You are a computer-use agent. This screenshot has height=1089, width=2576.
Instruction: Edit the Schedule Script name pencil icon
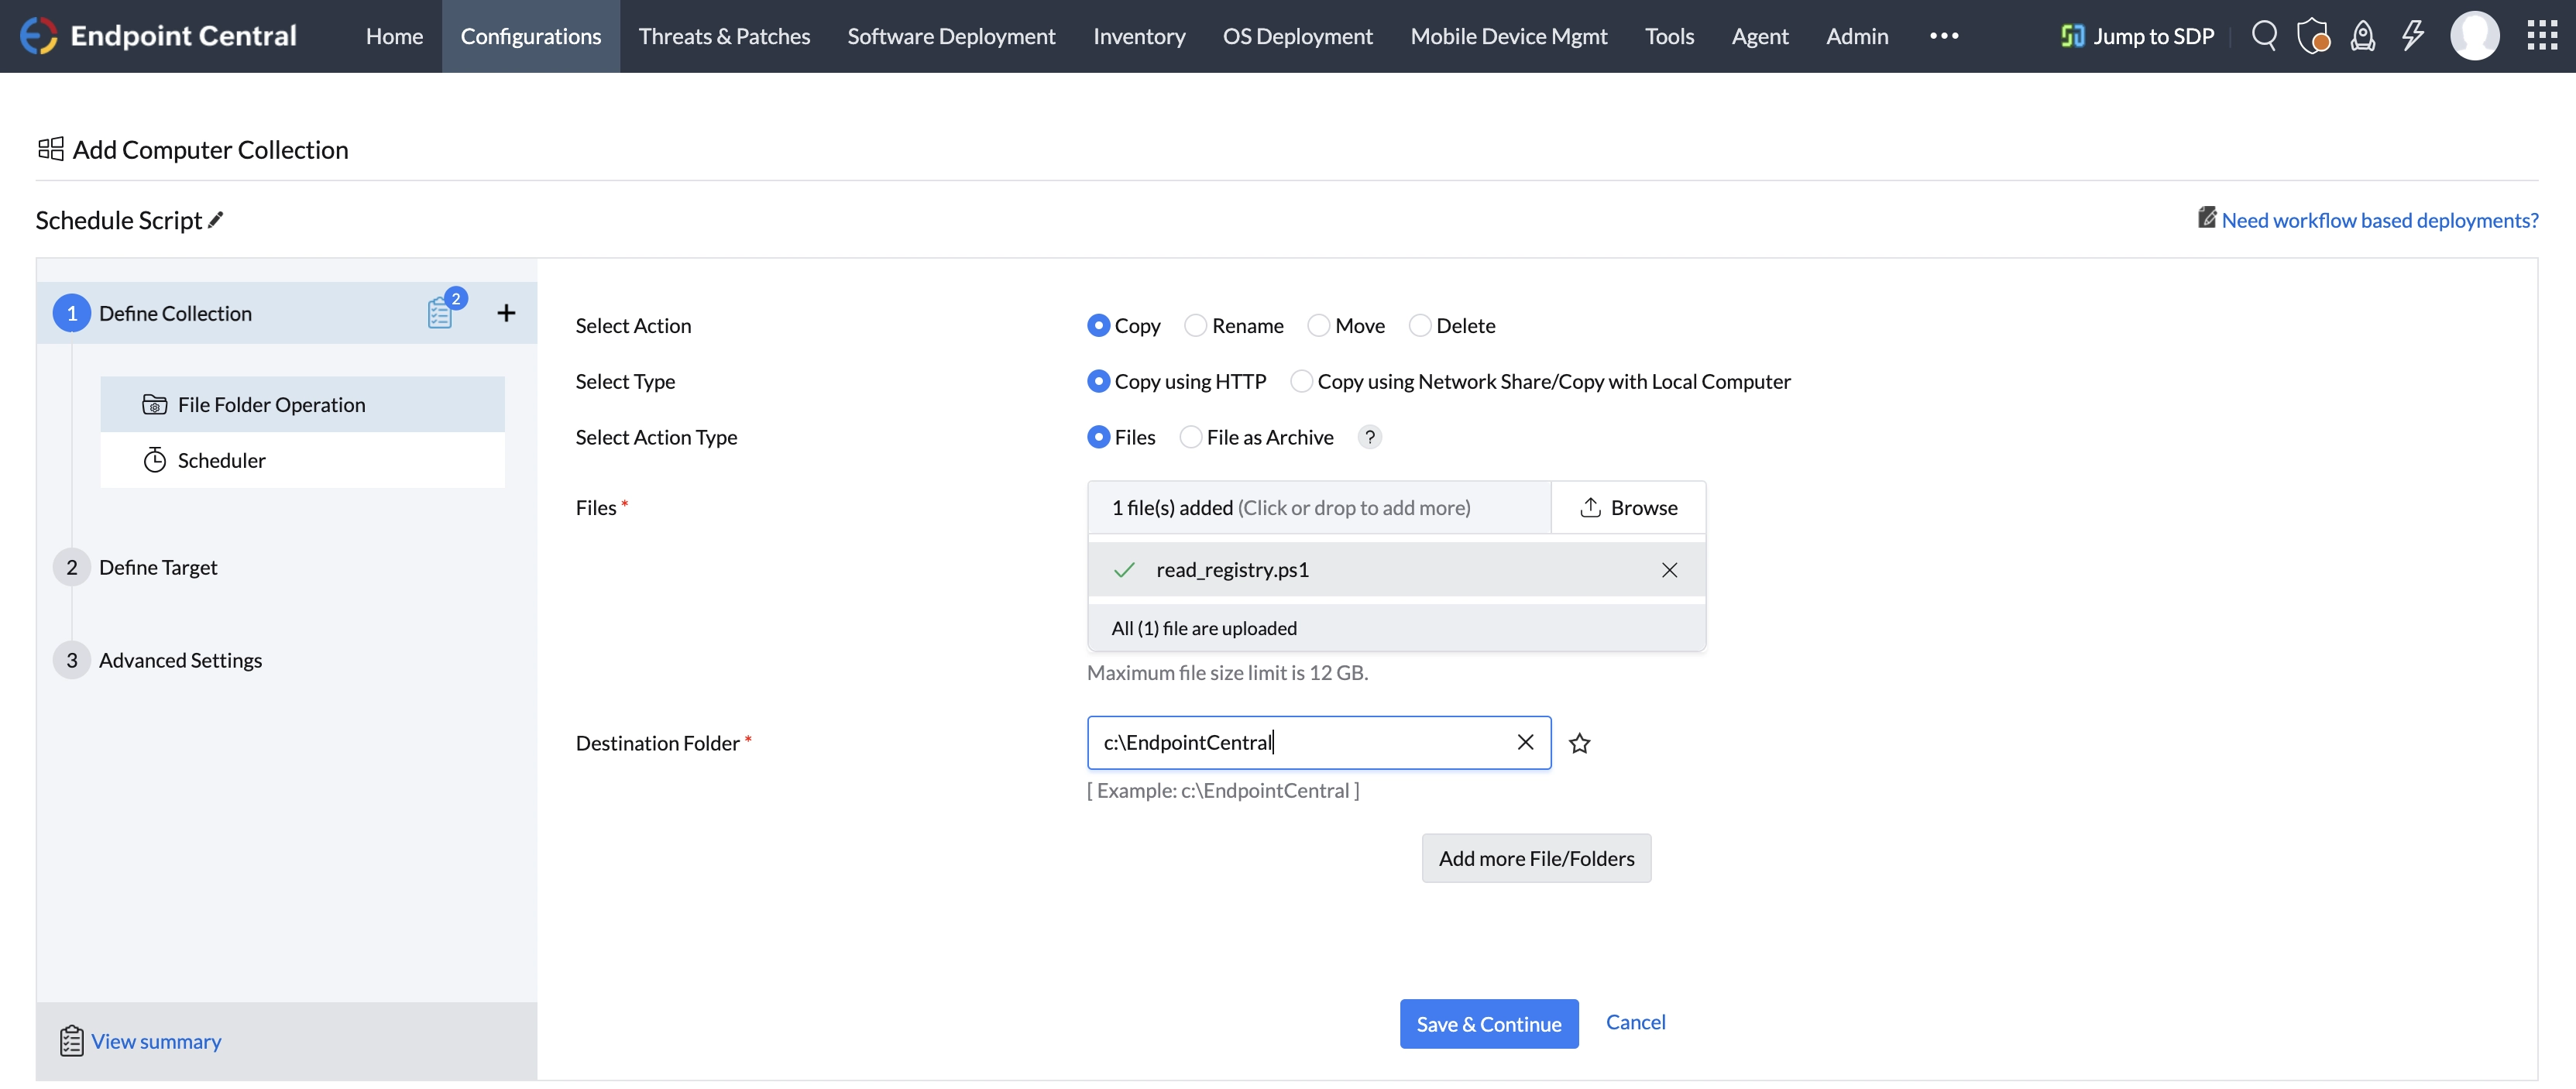(216, 220)
